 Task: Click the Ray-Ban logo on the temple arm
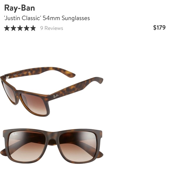tap(56, 96)
